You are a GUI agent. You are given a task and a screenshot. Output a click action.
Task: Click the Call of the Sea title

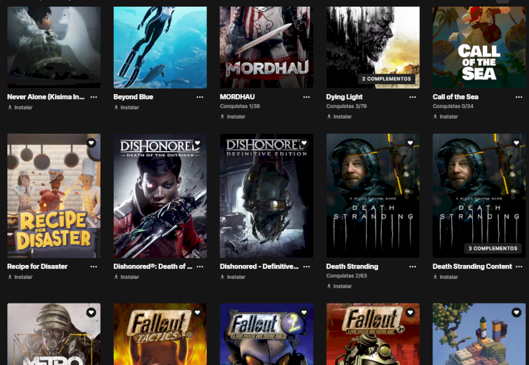(x=456, y=97)
